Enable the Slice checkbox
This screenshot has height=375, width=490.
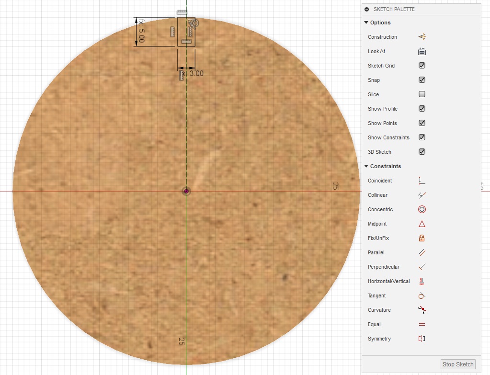pos(422,94)
